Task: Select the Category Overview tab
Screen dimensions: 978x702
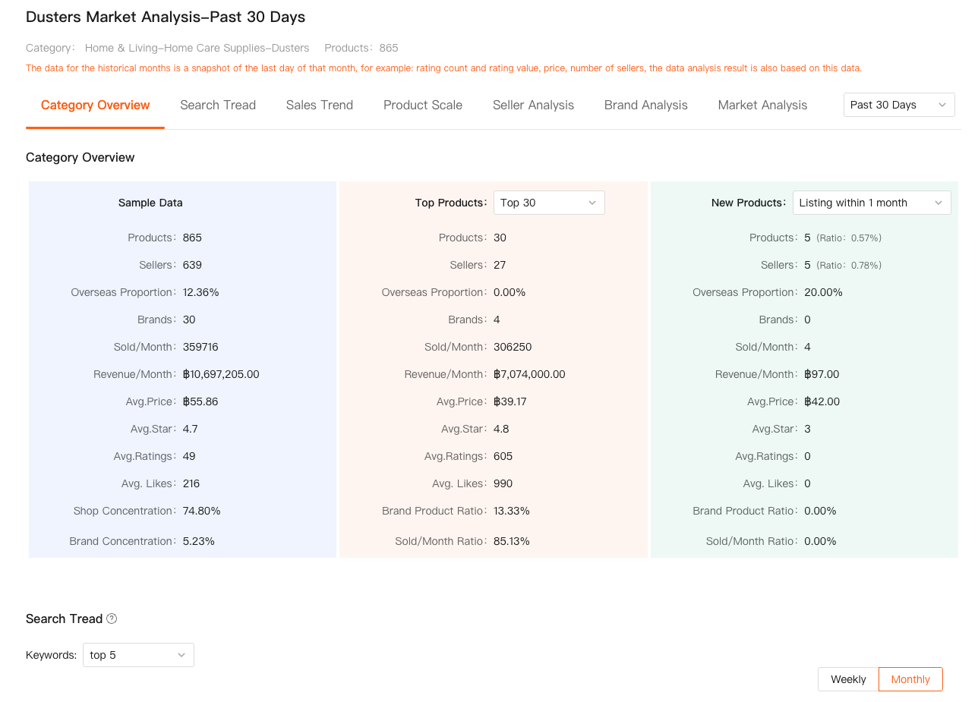Action: 96,105
